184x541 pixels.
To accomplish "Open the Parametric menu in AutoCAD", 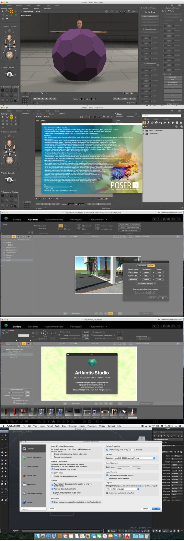I will pyautogui.click(x=92, y=426).
